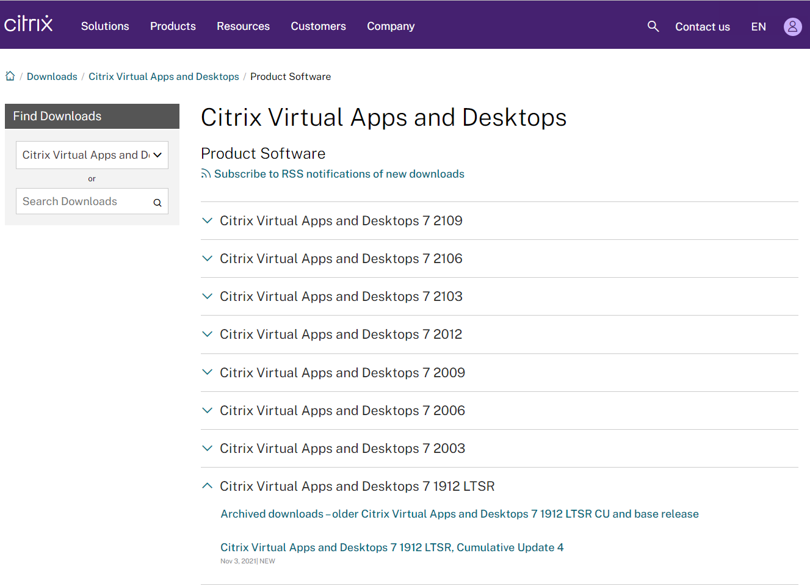Open Archived downloads for older 1912 LTSR
The image size is (810, 586).
click(x=459, y=514)
